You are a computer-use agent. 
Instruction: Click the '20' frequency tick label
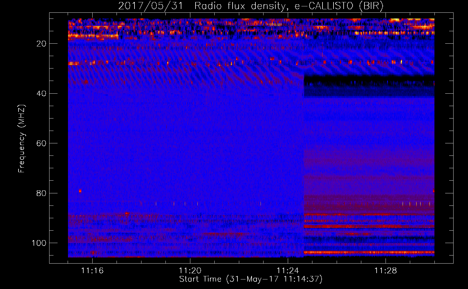pyautogui.click(x=42, y=44)
